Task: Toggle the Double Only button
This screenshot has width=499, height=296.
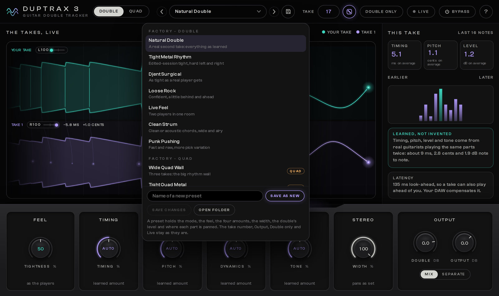Action: click(x=381, y=12)
